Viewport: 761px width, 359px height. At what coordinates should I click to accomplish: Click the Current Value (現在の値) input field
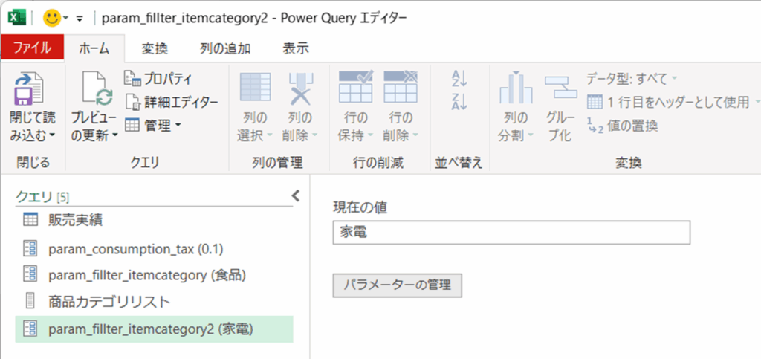511,233
